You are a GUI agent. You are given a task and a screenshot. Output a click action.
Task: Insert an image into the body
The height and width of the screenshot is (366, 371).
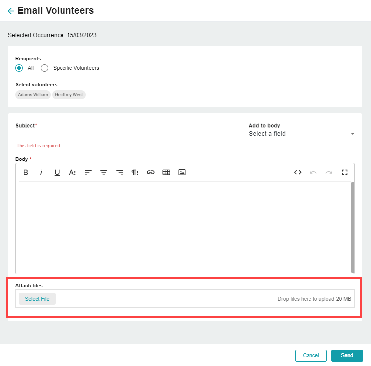point(182,172)
